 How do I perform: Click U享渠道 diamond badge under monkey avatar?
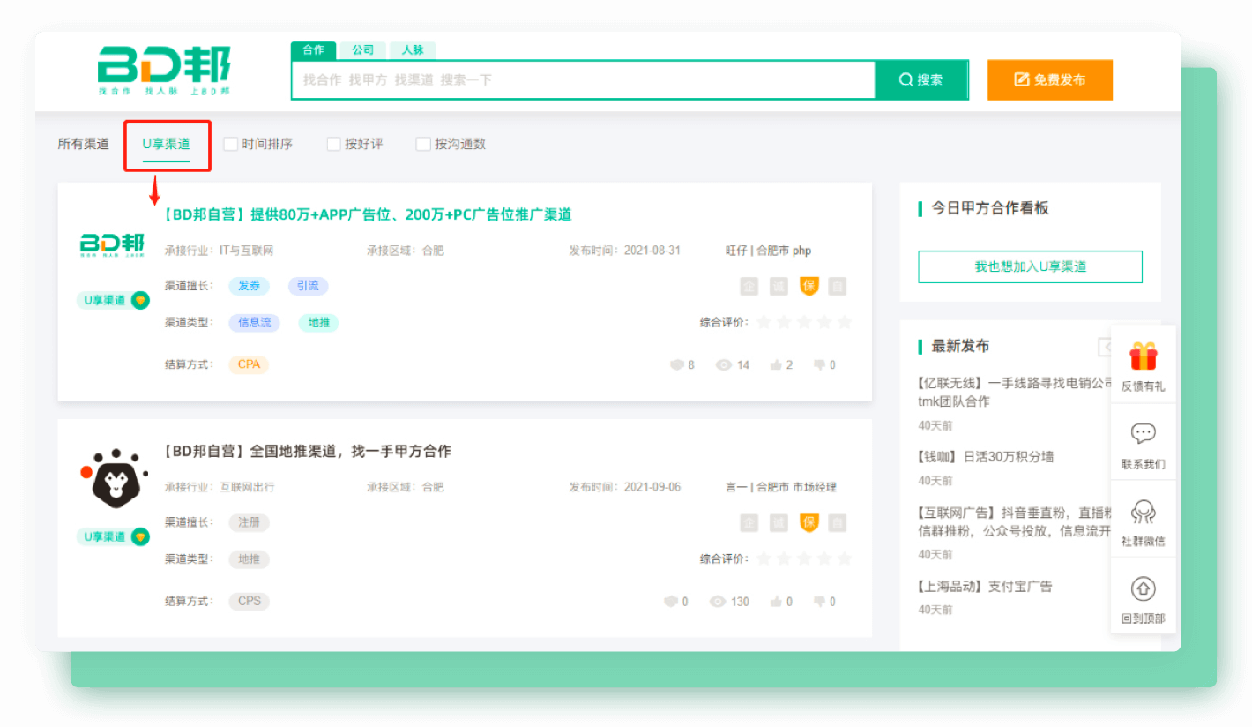pyautogui.click(x=113, y=536)
